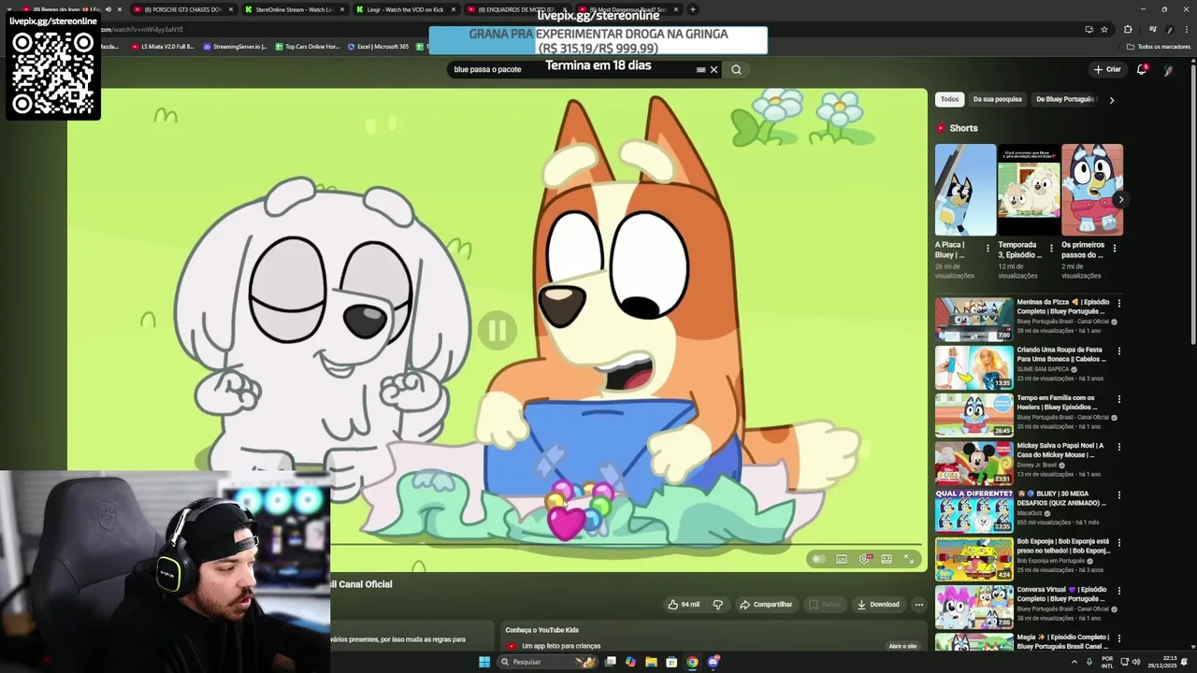Open the Windows Start menu
Image resolution: width=1197 pixels, height=673 pixels.
point(484,662)
